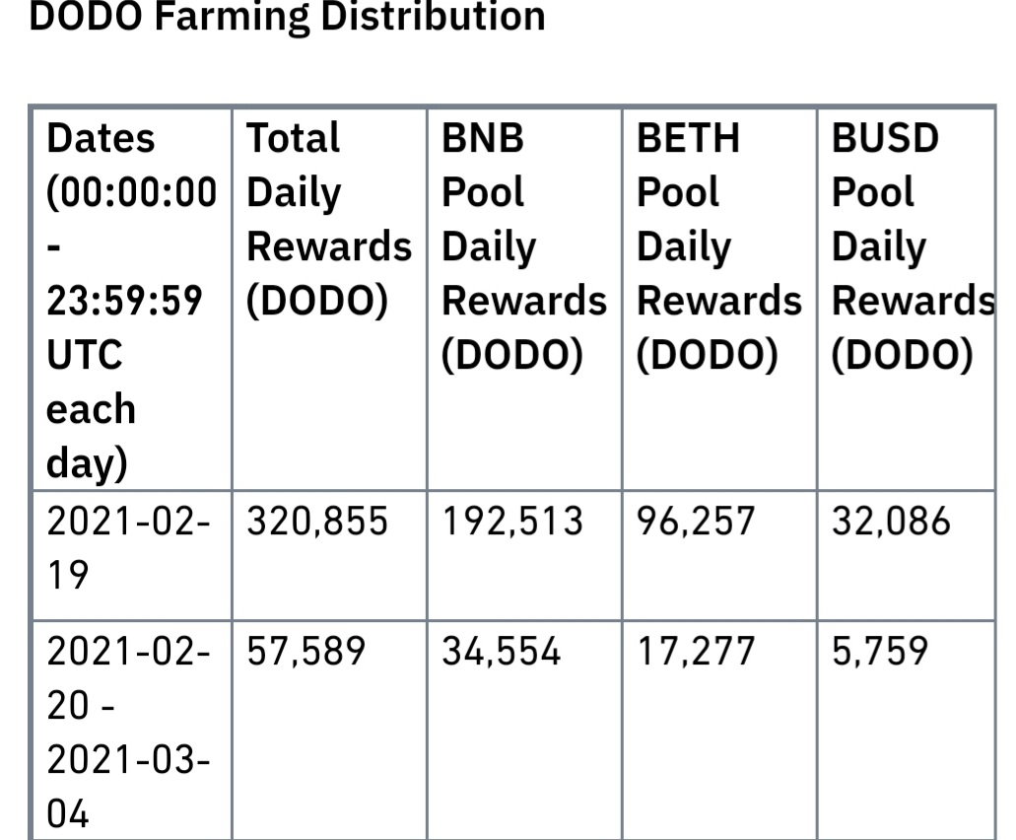Click the 57,589 total rewards value
The image size is (1016, 840).
click(x=305, y=652)
